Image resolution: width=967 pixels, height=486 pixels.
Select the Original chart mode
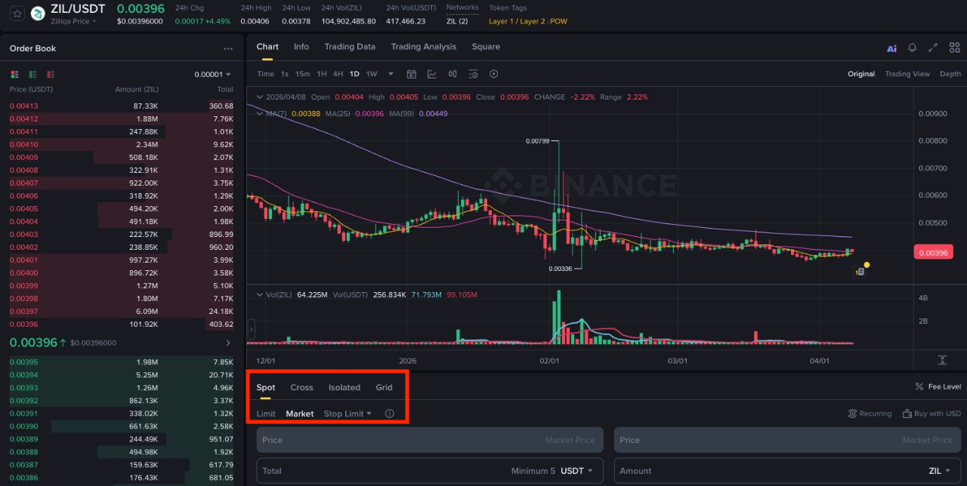point(861,74)
